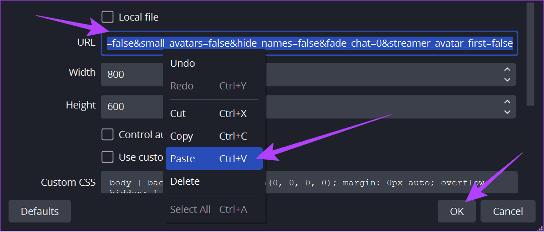Choose Paste from the context menu
The image size is (544, 232).
click(x=183, y=159)
